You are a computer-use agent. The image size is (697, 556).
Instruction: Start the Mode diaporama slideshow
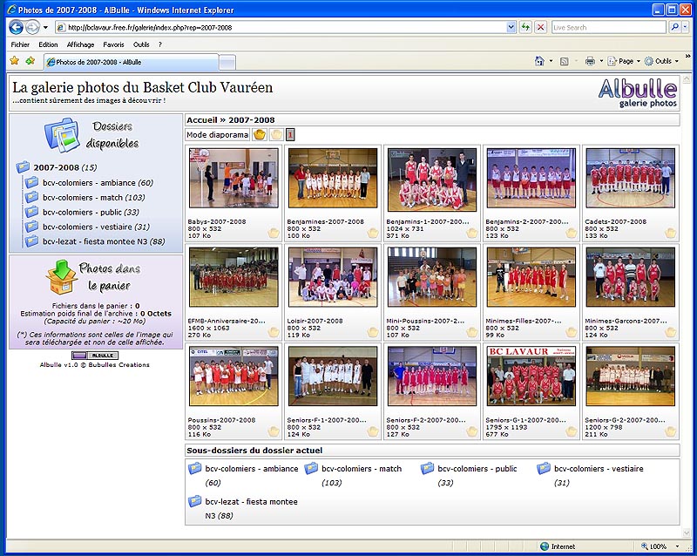pos(217,135)
